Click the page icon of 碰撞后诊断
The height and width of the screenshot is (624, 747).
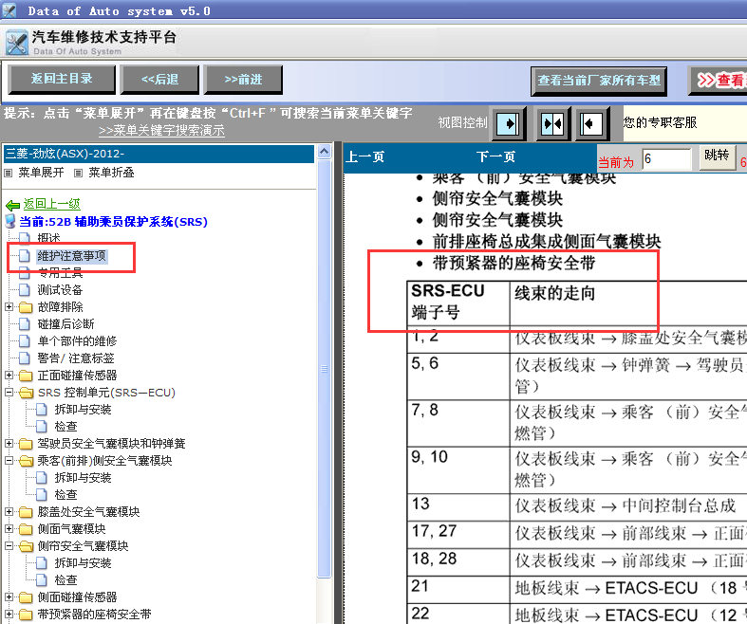tap(25, 324)
